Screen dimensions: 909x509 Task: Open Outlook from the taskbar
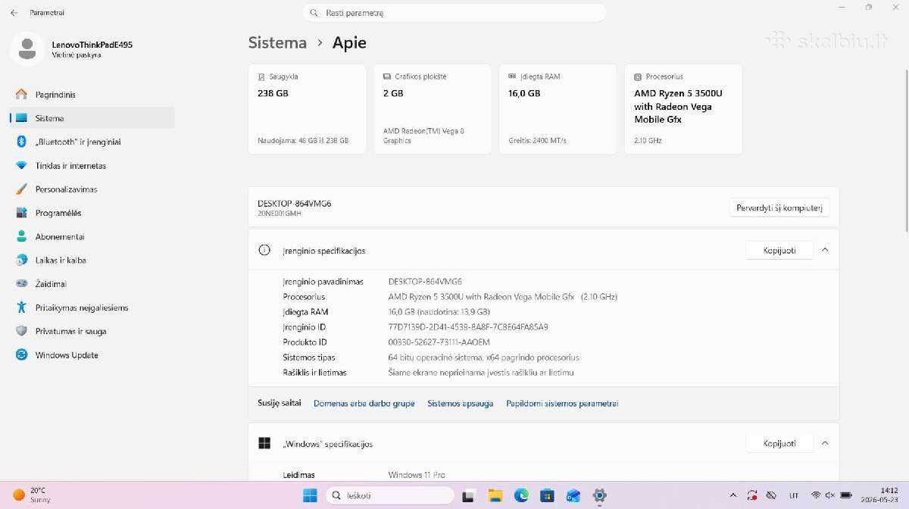(573, 496)
